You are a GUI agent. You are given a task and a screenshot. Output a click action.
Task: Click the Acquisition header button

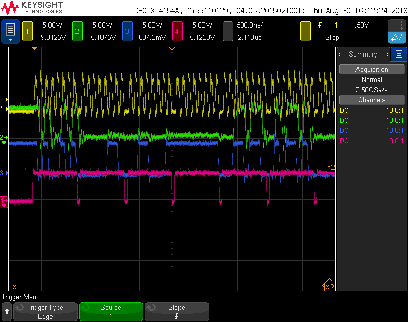click(372, 69)
